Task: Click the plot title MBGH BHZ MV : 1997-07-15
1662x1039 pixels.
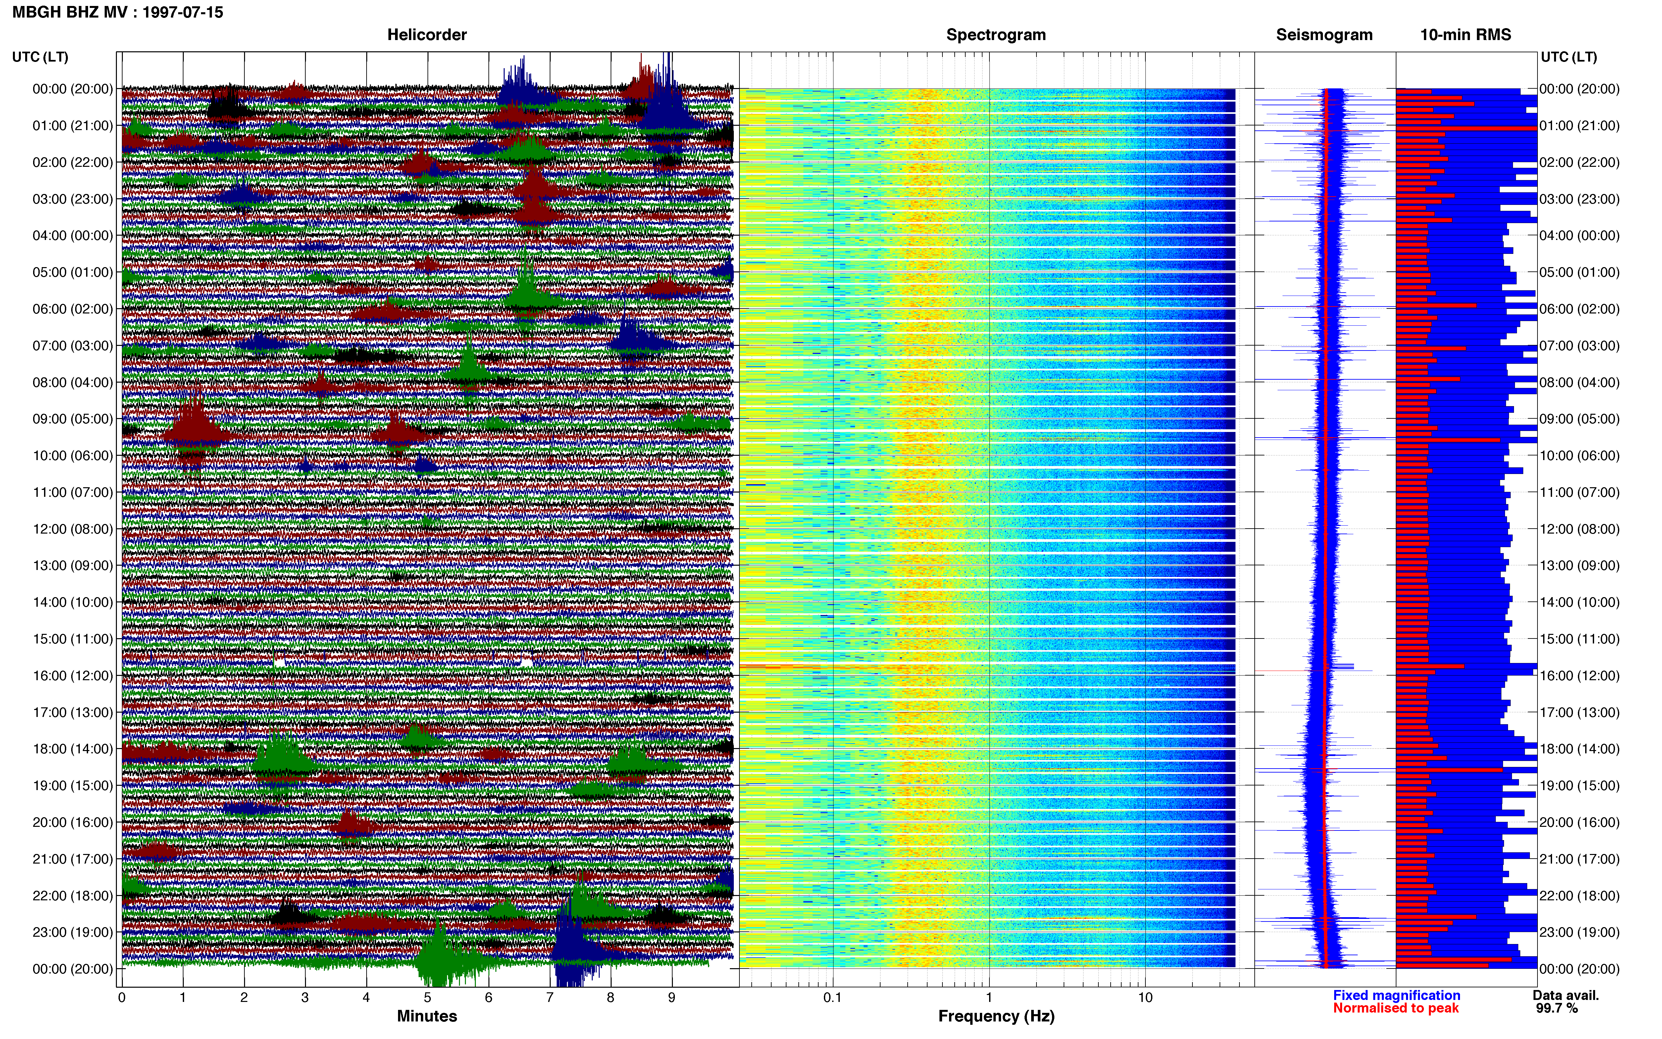Action: click(x=118, y=12)
